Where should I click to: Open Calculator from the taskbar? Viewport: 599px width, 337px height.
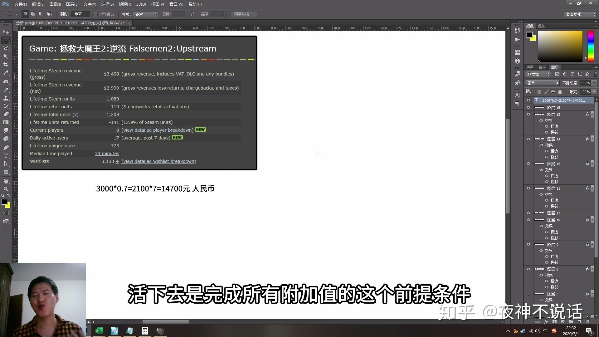pyautogui.click(x=145, y=331)
